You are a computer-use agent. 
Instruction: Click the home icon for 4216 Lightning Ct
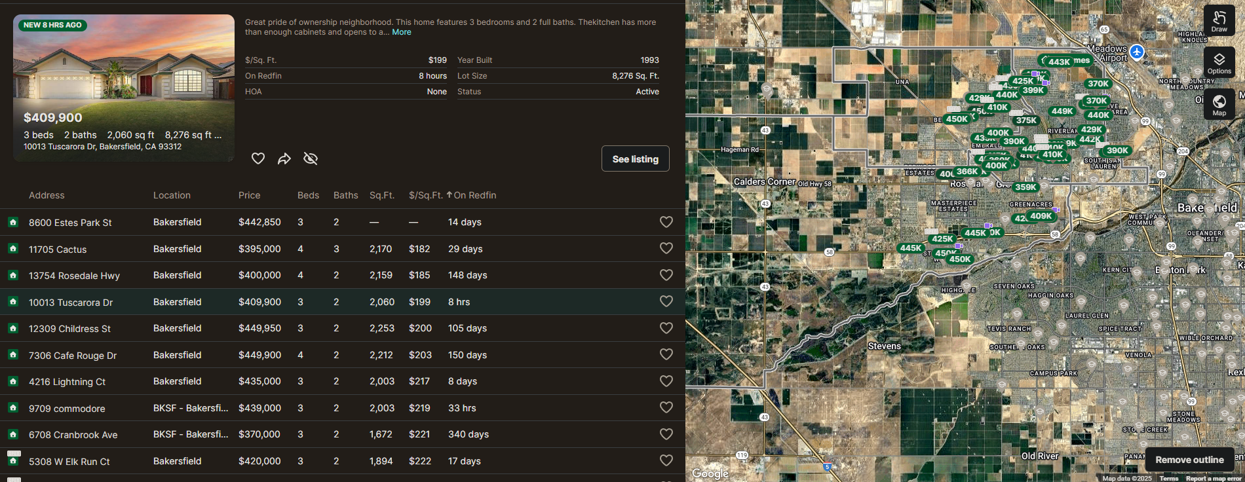pos(13,381)
